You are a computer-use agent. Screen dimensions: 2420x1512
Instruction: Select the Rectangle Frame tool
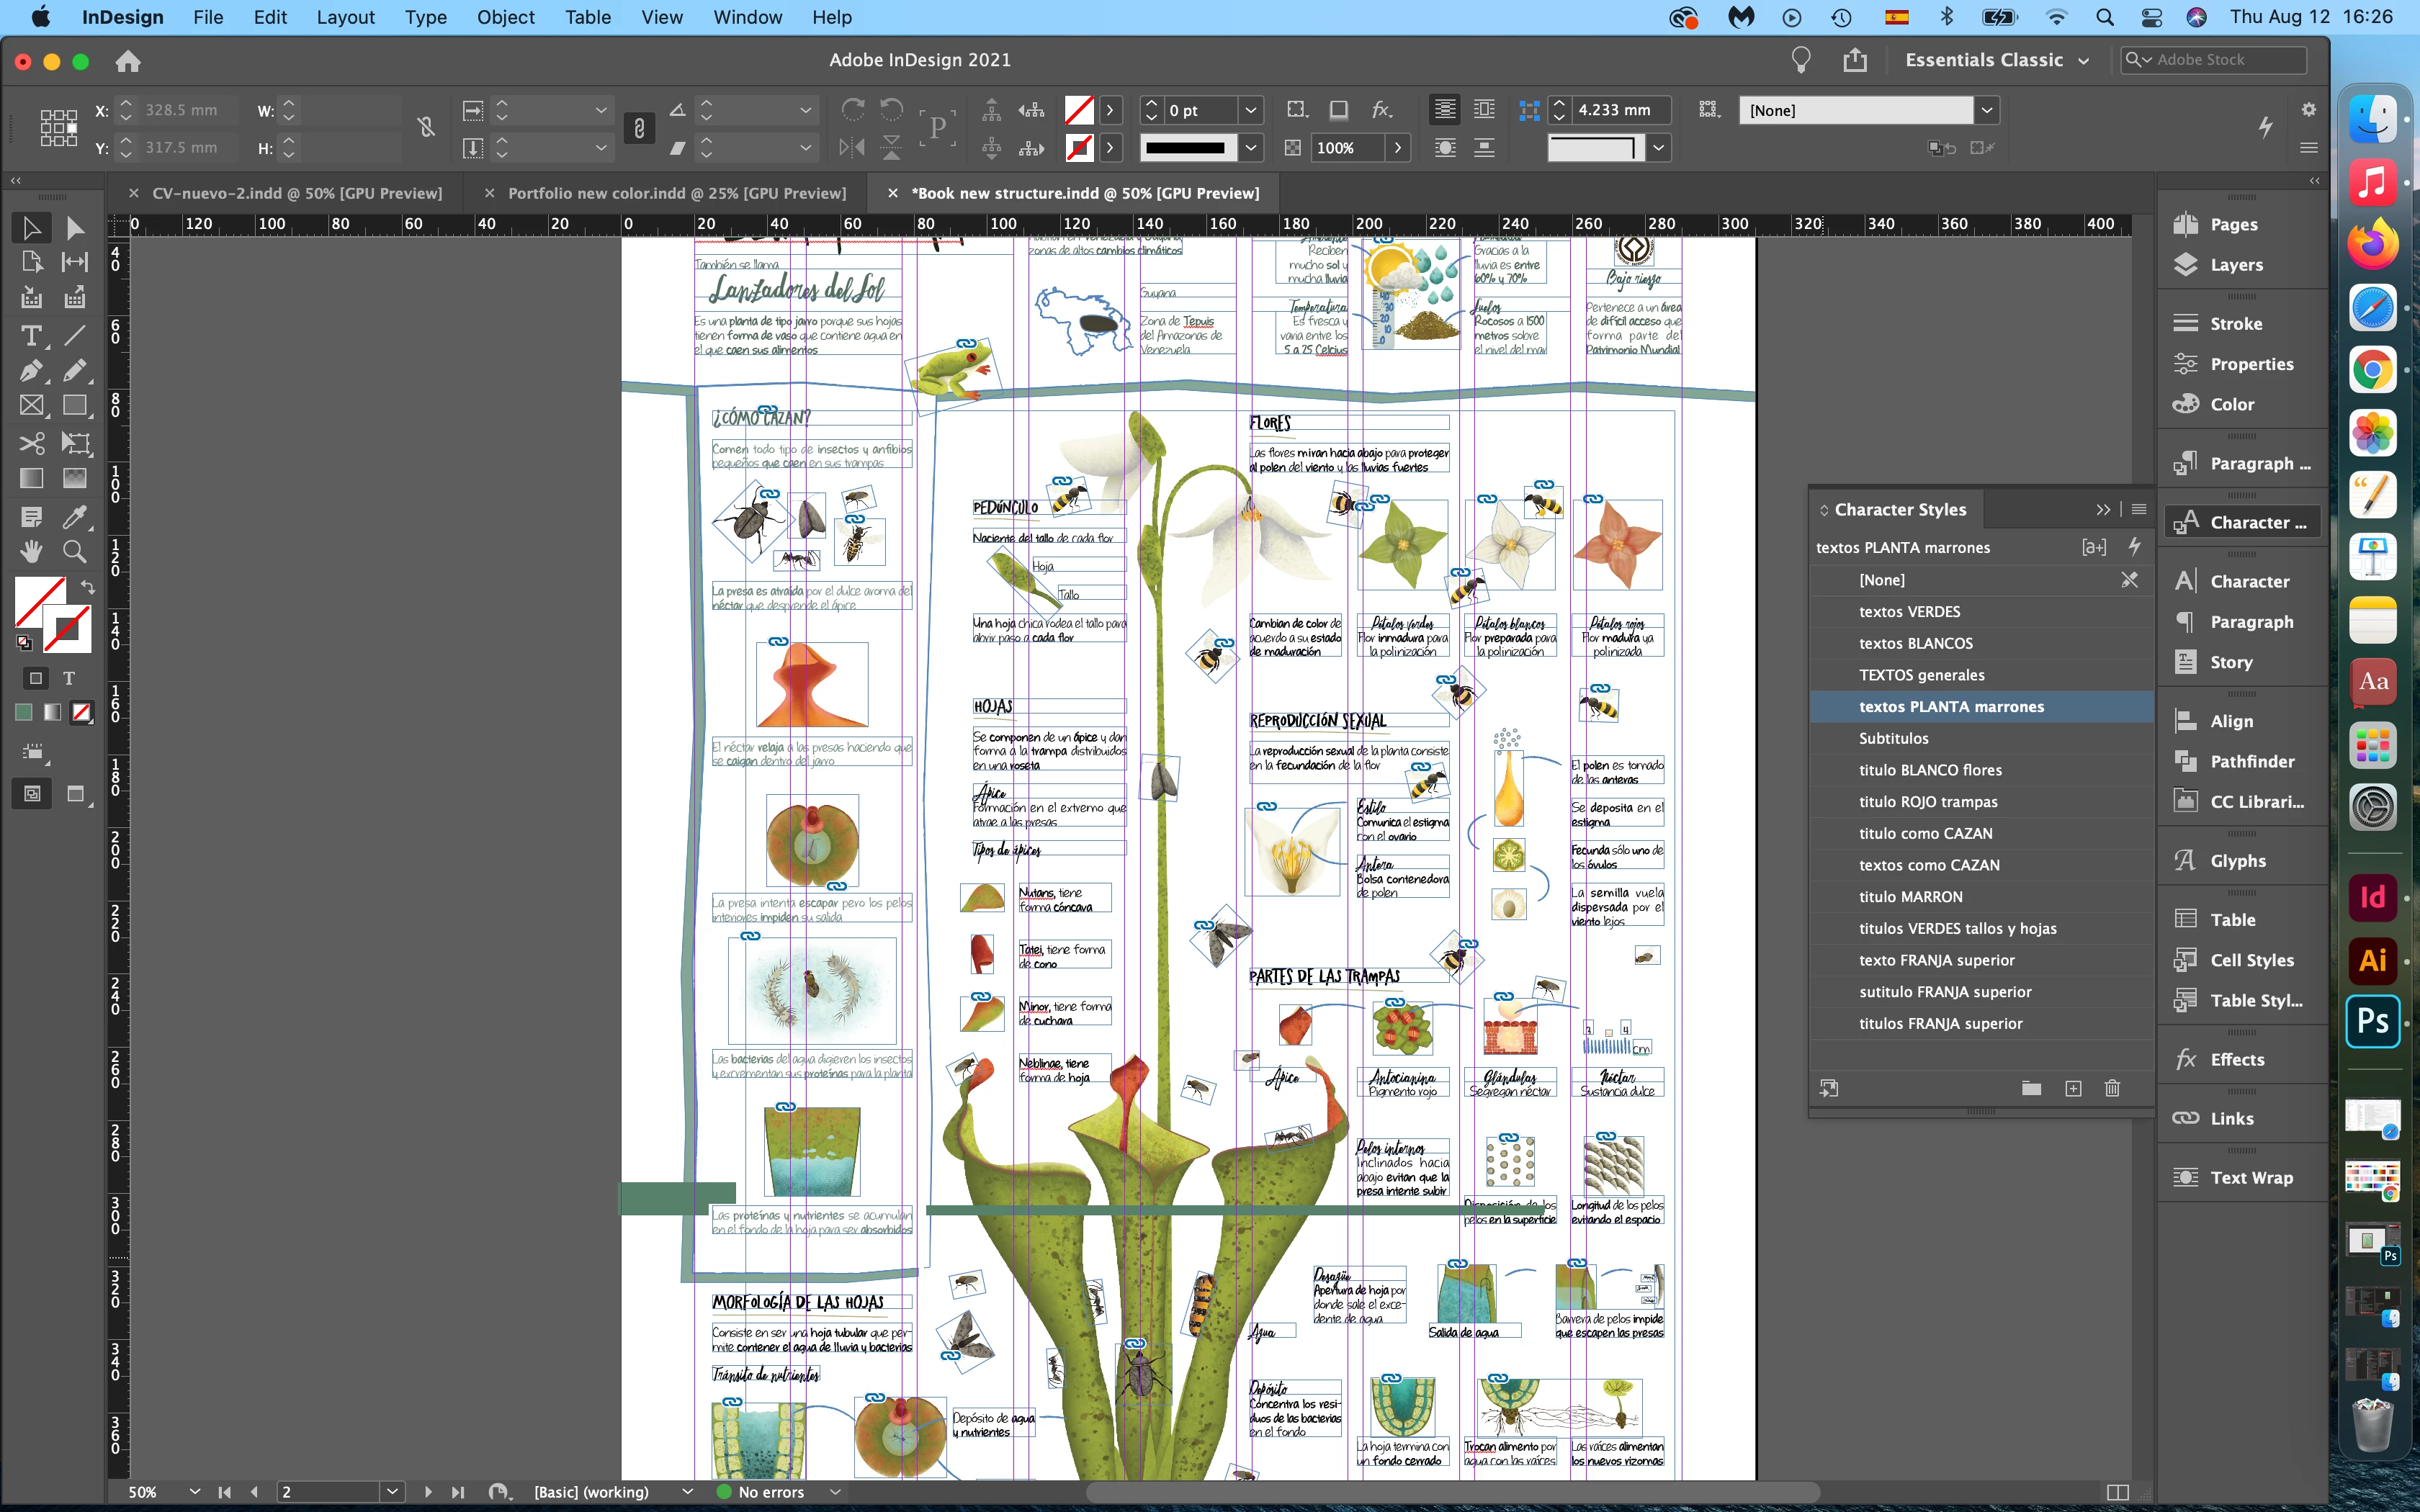coord(31,406)
